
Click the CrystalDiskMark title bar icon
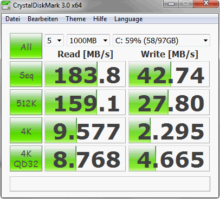[6, 5]
